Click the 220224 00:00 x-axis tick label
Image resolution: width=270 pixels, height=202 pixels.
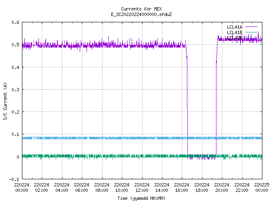(x=22, y=187)
